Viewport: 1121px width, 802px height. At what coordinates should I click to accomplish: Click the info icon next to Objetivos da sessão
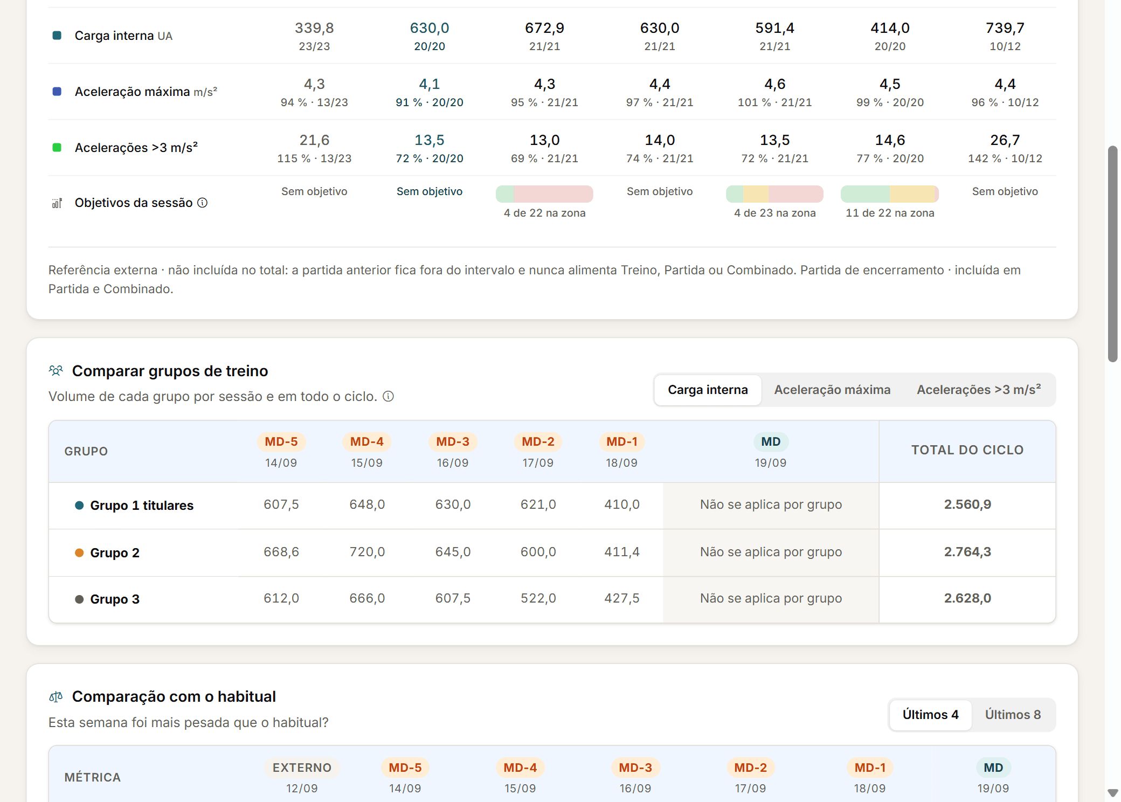(x=202, y=203)
